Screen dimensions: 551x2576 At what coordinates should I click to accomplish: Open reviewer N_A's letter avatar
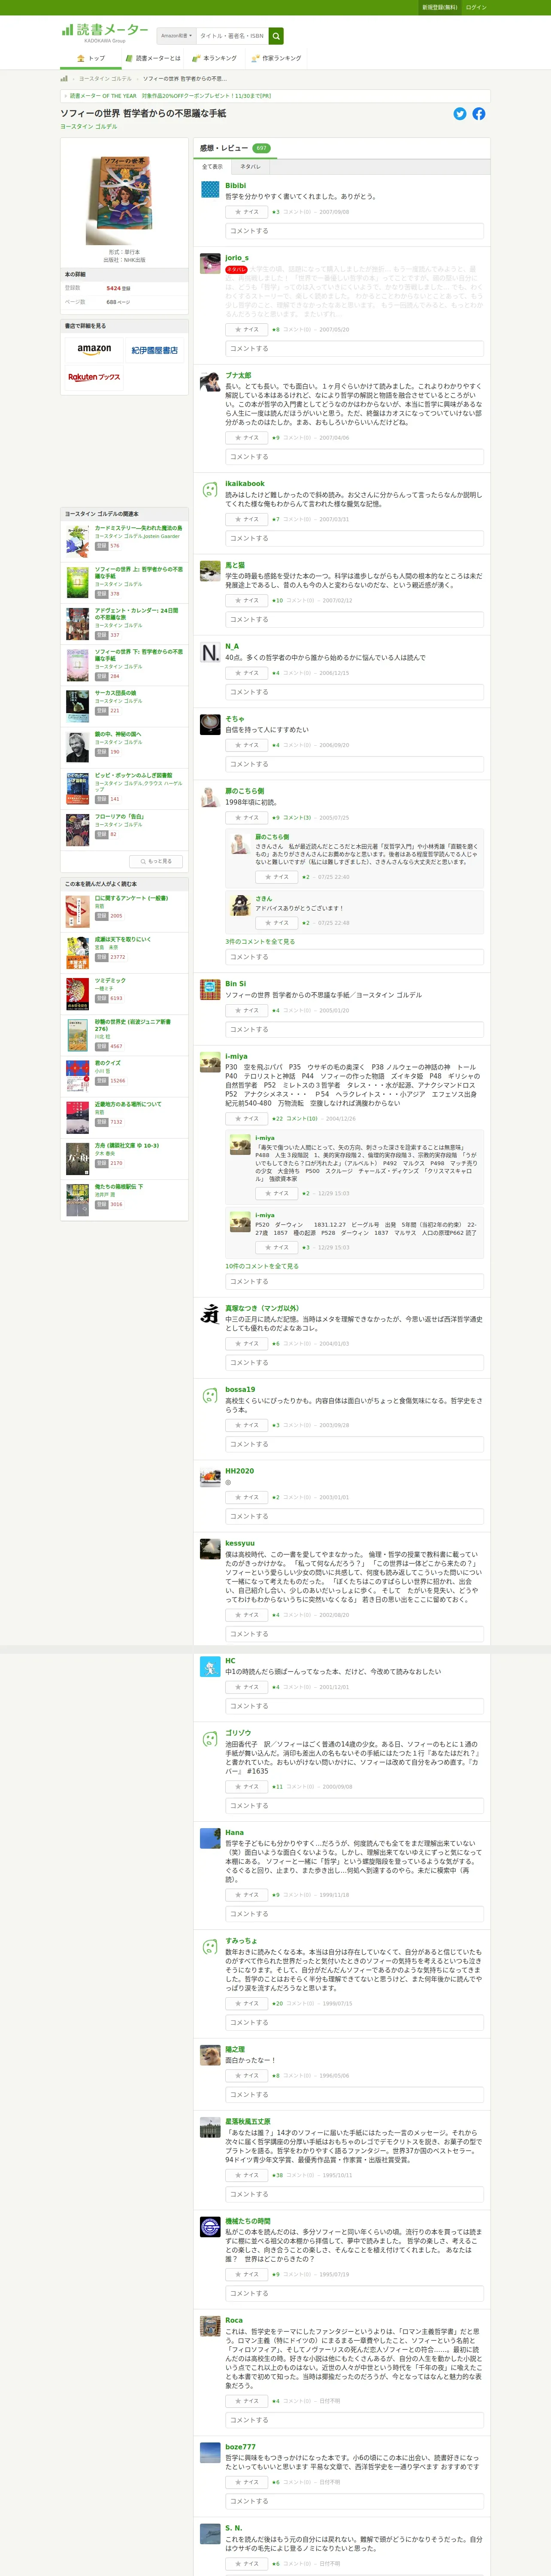tap(210, 652)
